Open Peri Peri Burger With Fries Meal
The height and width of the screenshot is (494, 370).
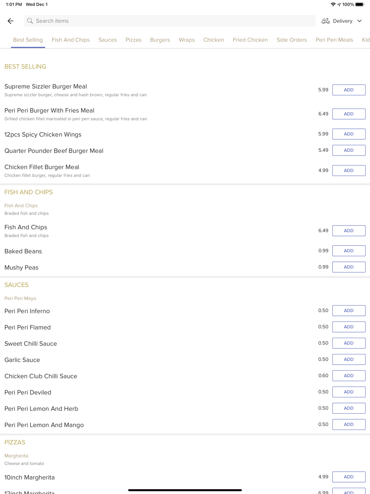pos(49,110)
